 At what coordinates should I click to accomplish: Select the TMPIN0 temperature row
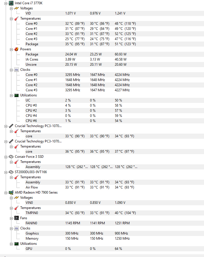(x=32, y=213)
